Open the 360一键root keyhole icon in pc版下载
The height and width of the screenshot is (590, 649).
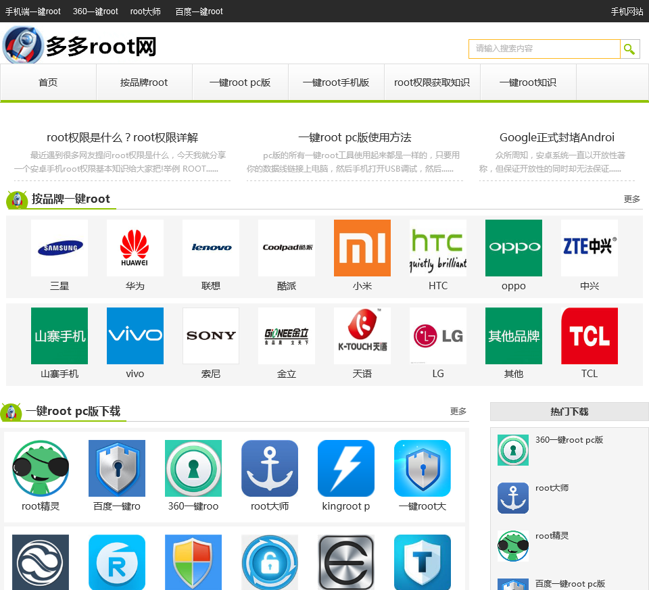pos(193,468)
